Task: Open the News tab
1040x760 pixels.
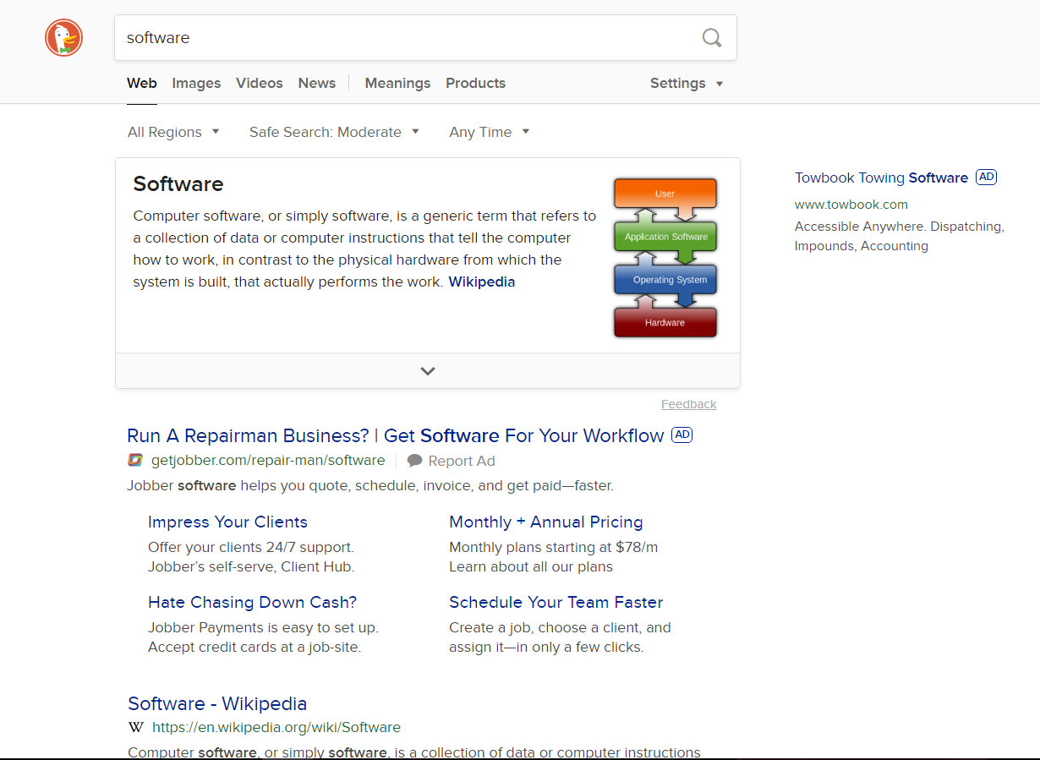Action: (317, 83)
